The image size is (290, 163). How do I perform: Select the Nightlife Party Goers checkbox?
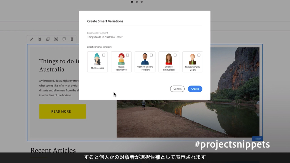click(x=199, y=55)
